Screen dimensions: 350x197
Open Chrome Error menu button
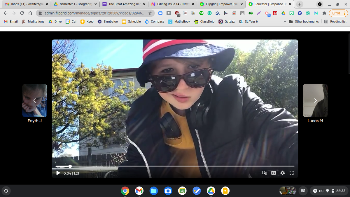[x=338, y=13]
